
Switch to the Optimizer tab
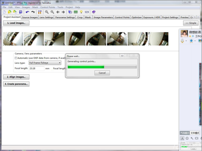pos(137,17)
